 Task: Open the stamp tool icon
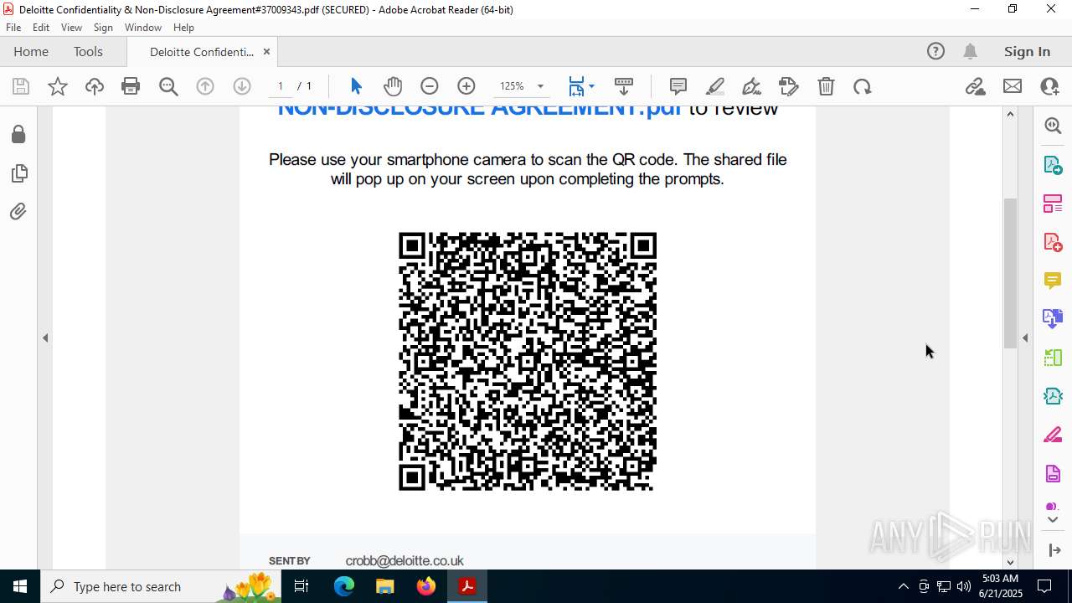pyautogui.click(x=789, y=86)
